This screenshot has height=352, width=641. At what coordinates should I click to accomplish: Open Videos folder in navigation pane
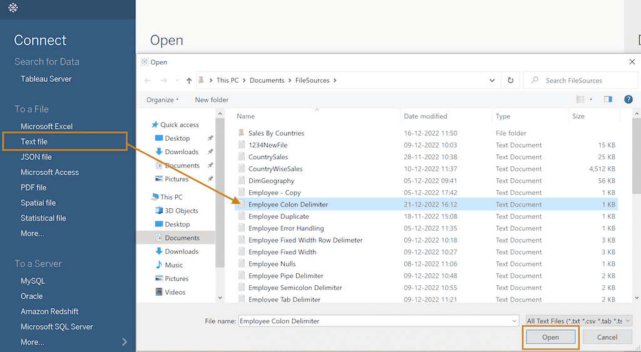click(170, 292)
